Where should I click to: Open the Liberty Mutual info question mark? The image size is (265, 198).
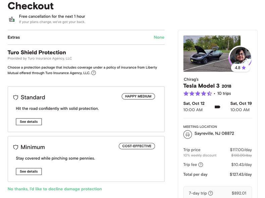click(x=94, y=73)
